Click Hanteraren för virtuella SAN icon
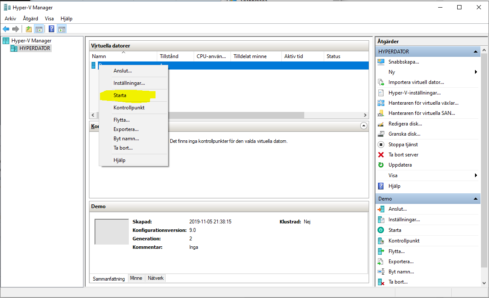 click(x=381, y=113)
